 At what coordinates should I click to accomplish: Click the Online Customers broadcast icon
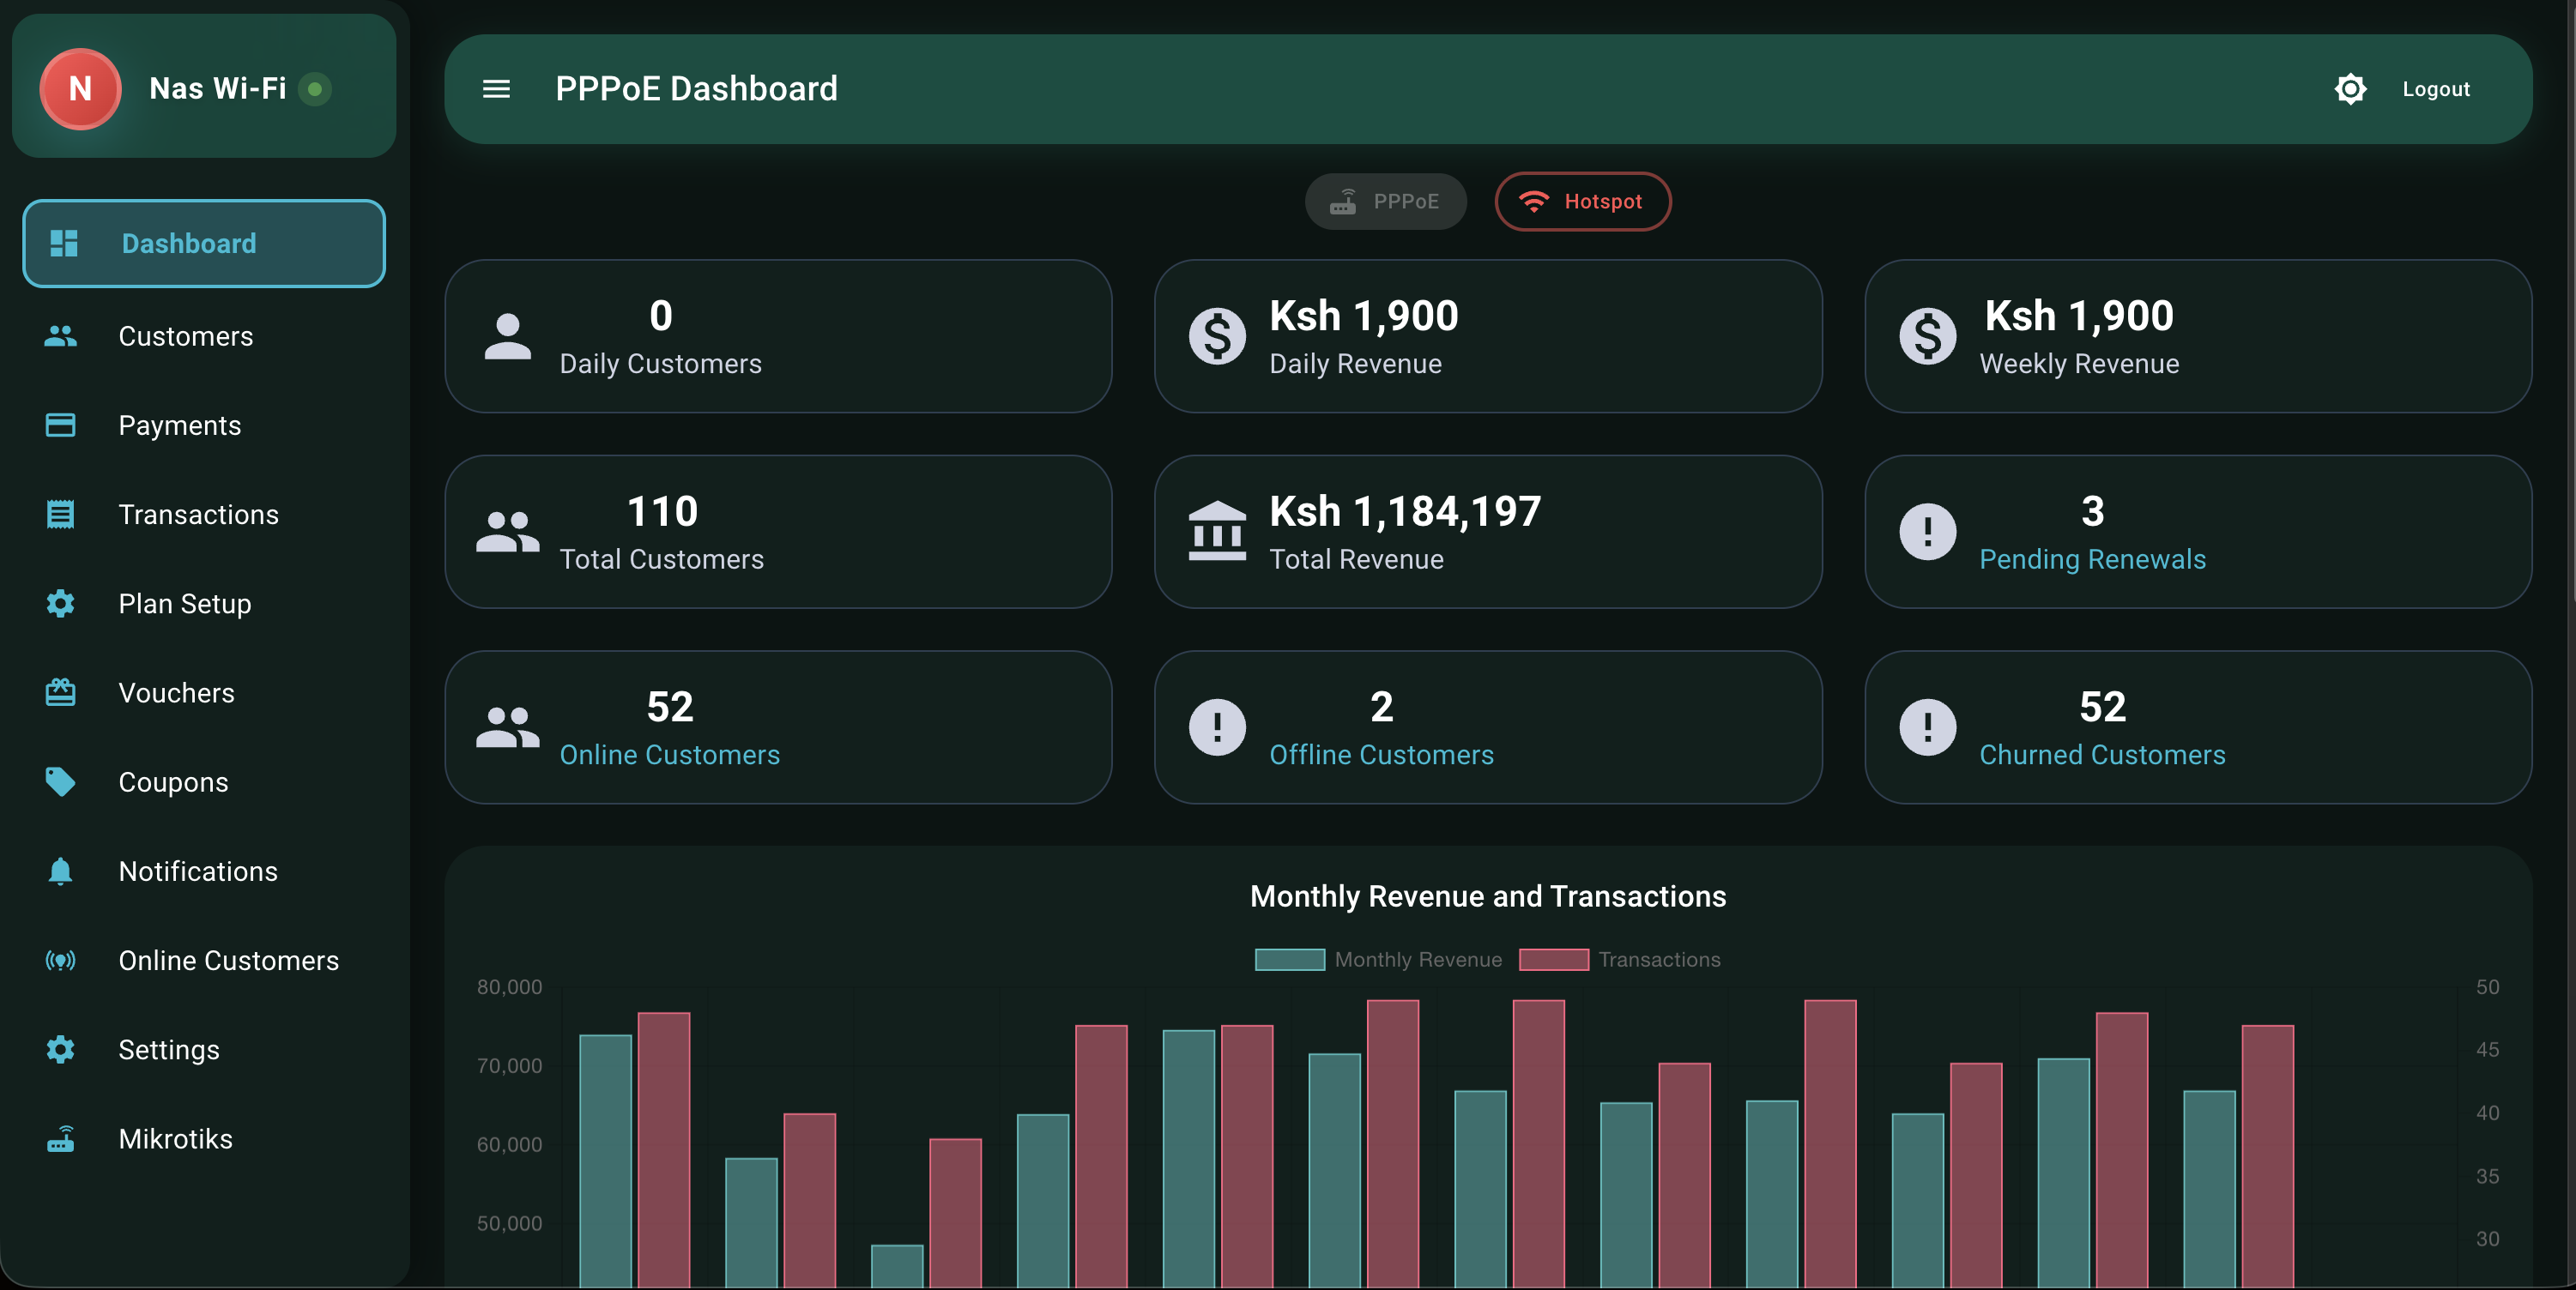(x=60, y=961)
